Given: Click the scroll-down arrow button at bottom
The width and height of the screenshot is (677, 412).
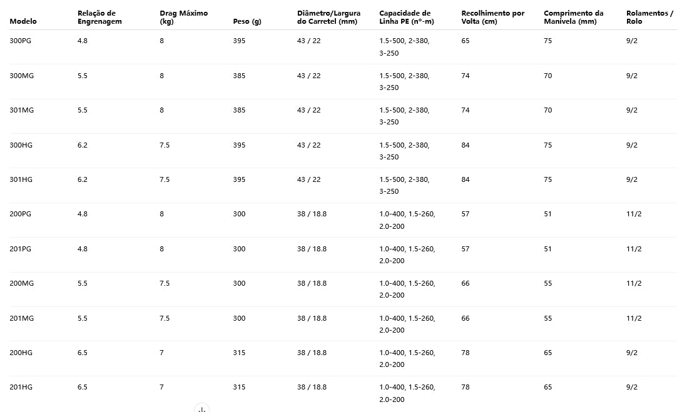Looking at the screenshot, I should coord(201,408).
